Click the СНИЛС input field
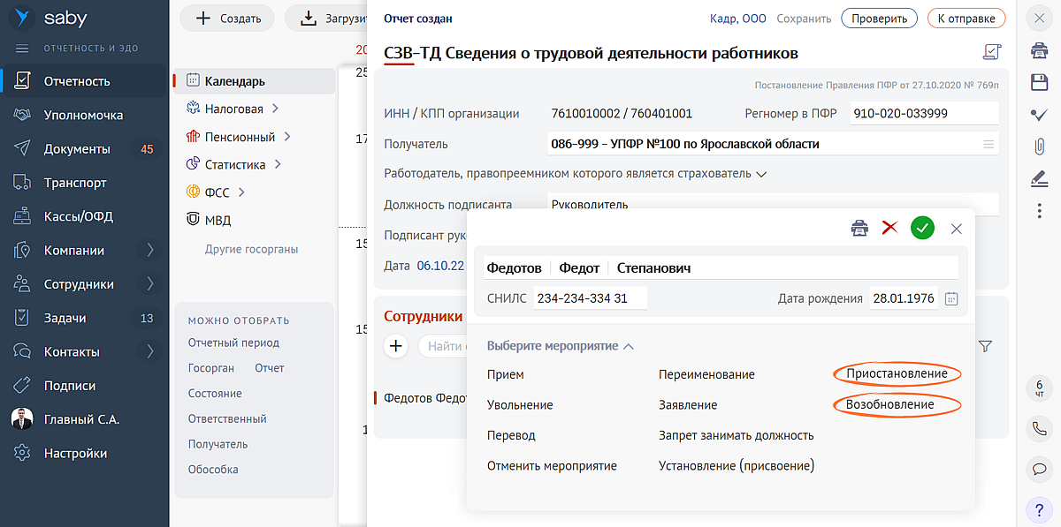The height and width of the screenshot is (527, 1061). 591,298
